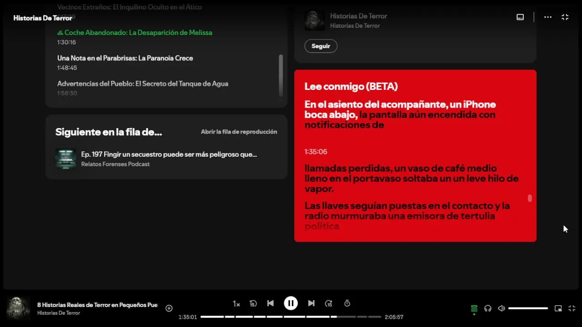Screen dimensions: 582x327
Task: Adjust the volume slider
Action: [x=528, y=308]
